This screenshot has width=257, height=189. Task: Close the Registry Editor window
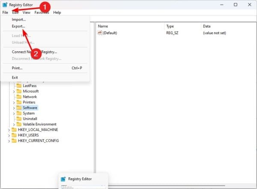(250, 5)
